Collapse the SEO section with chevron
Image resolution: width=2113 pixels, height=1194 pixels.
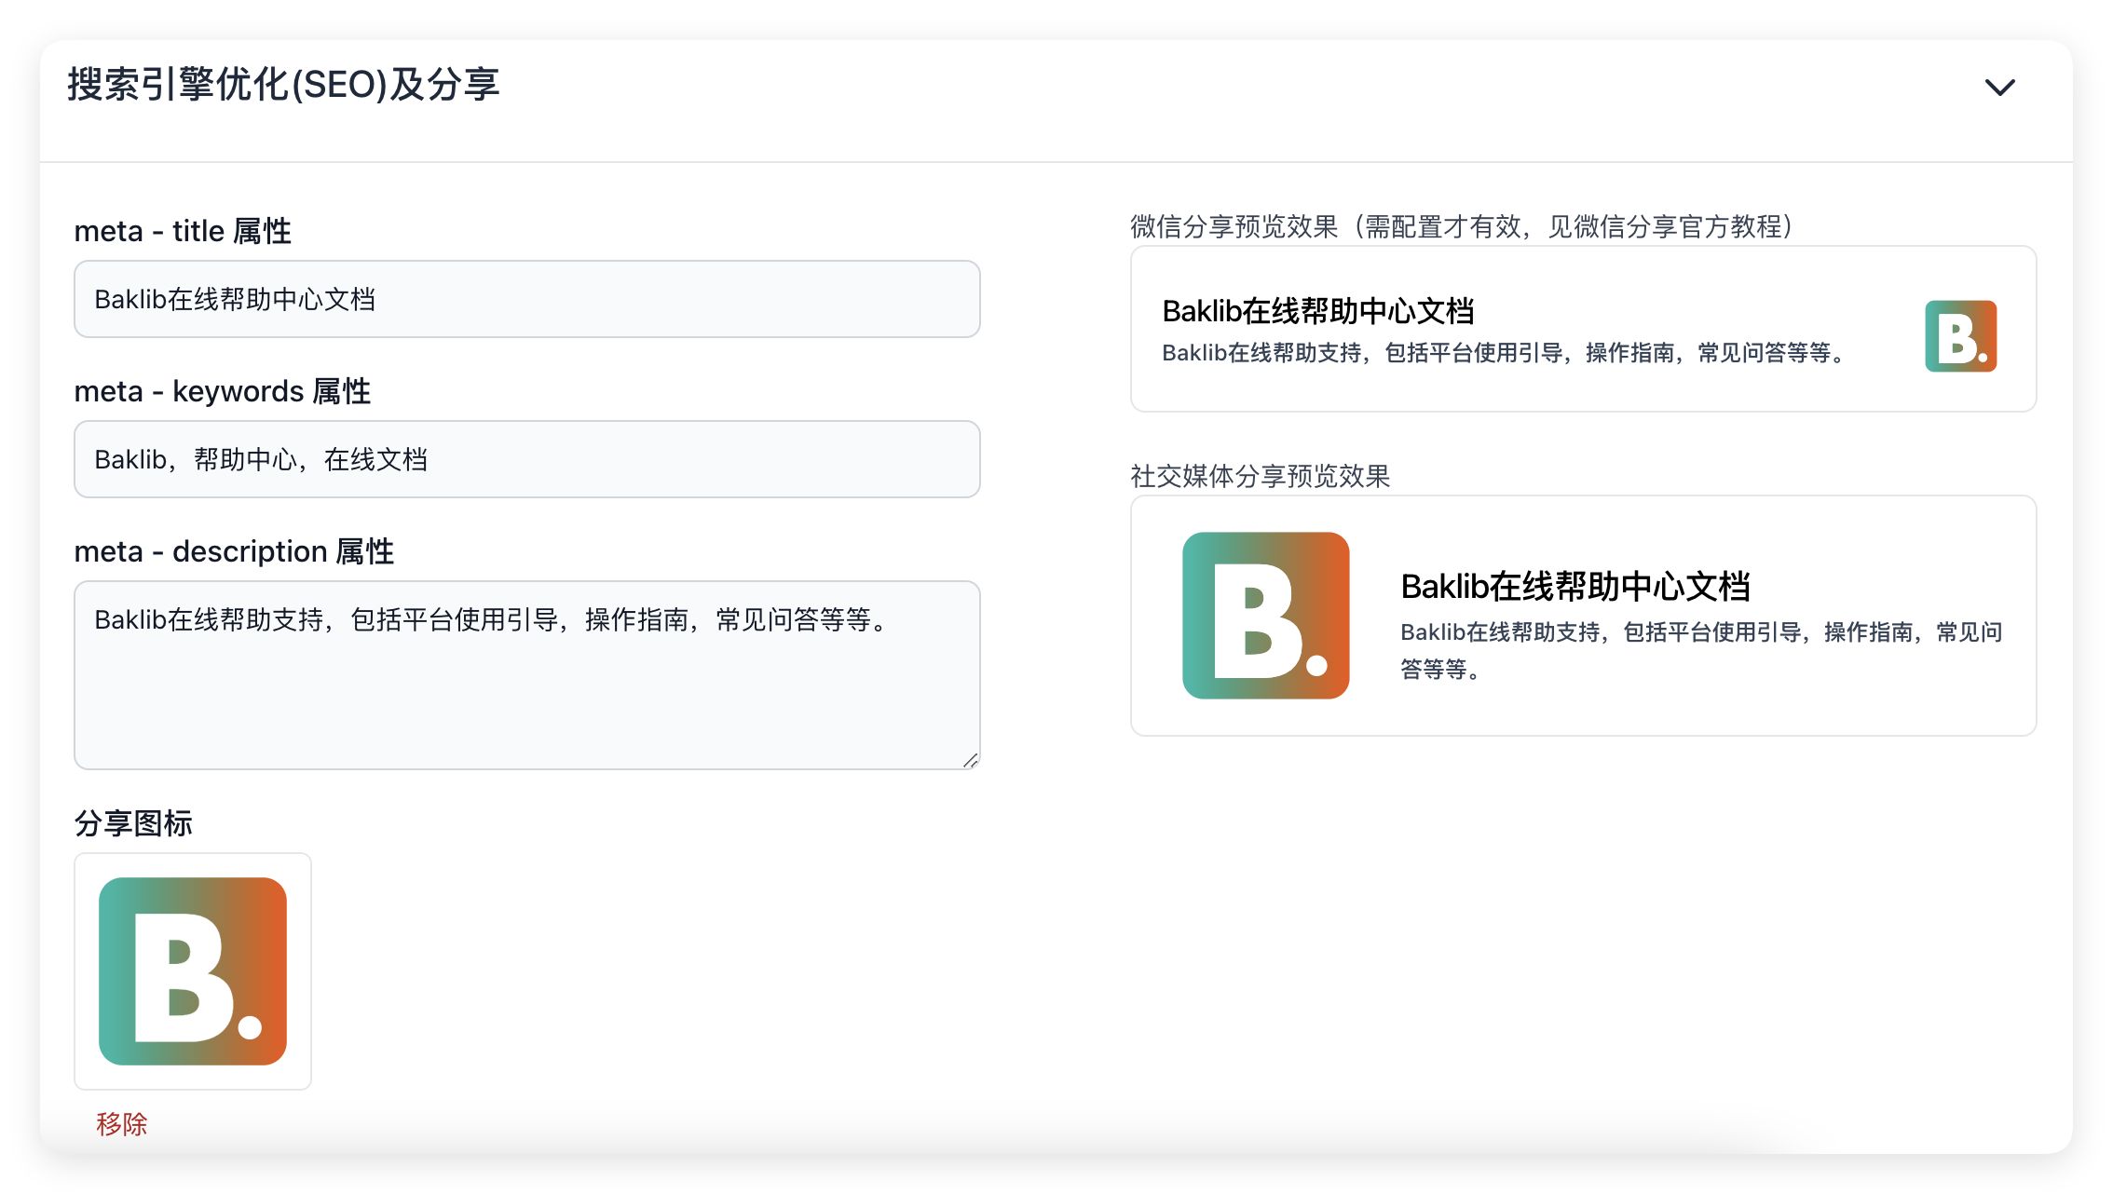click(1998, 88)
